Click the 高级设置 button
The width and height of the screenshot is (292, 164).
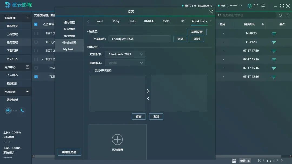[197, 32]
